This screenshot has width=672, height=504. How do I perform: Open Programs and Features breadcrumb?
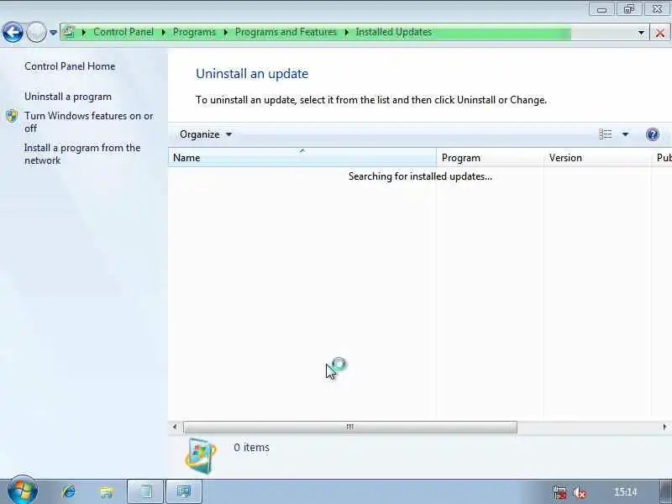click(286, 32)
